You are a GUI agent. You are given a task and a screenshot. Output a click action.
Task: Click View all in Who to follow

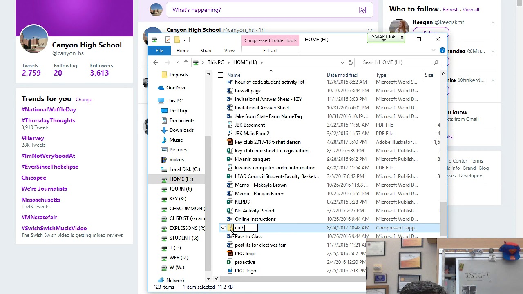pyautogui.click(x=471, y=10)
